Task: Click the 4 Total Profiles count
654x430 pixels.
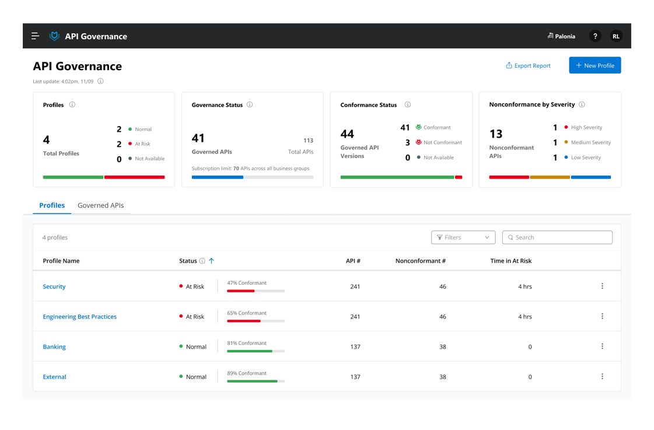Action: [x=46, y=139]
